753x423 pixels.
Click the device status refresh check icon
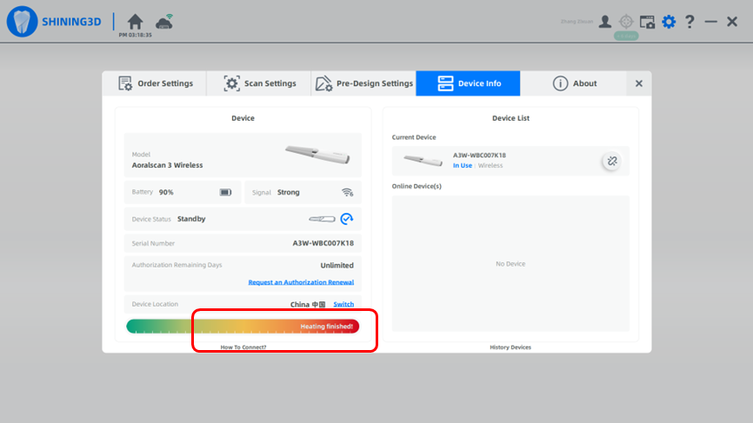[347, 219]
